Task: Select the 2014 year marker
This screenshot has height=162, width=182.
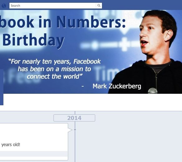Action: [74, 118]
